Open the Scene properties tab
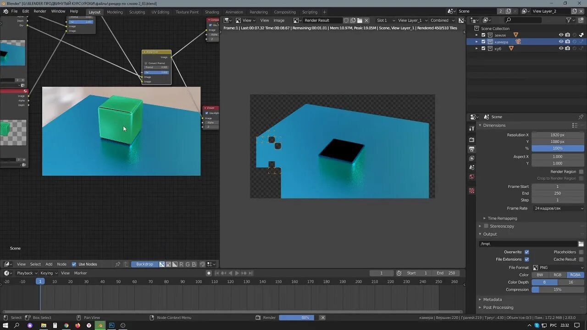 click(x=472, y=167)
